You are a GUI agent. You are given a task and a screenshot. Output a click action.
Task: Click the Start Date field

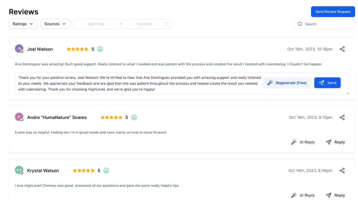pos(96,24)
